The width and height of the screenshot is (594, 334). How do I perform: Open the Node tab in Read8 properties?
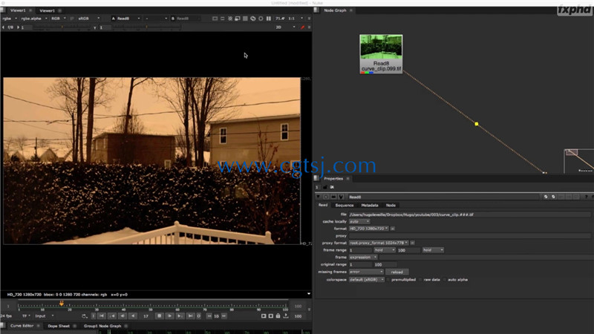click(391, 206)
